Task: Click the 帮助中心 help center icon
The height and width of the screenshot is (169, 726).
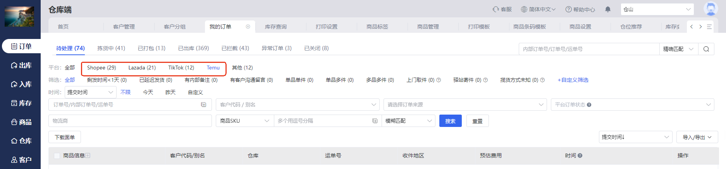Action: pos(568,9)
